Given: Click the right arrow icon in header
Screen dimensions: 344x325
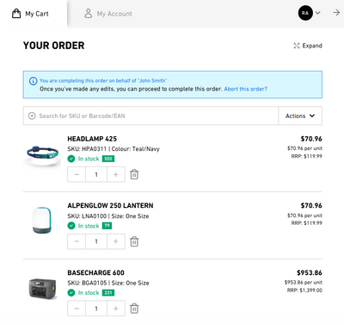Looking at the screenshot, I should coord(336,13).
